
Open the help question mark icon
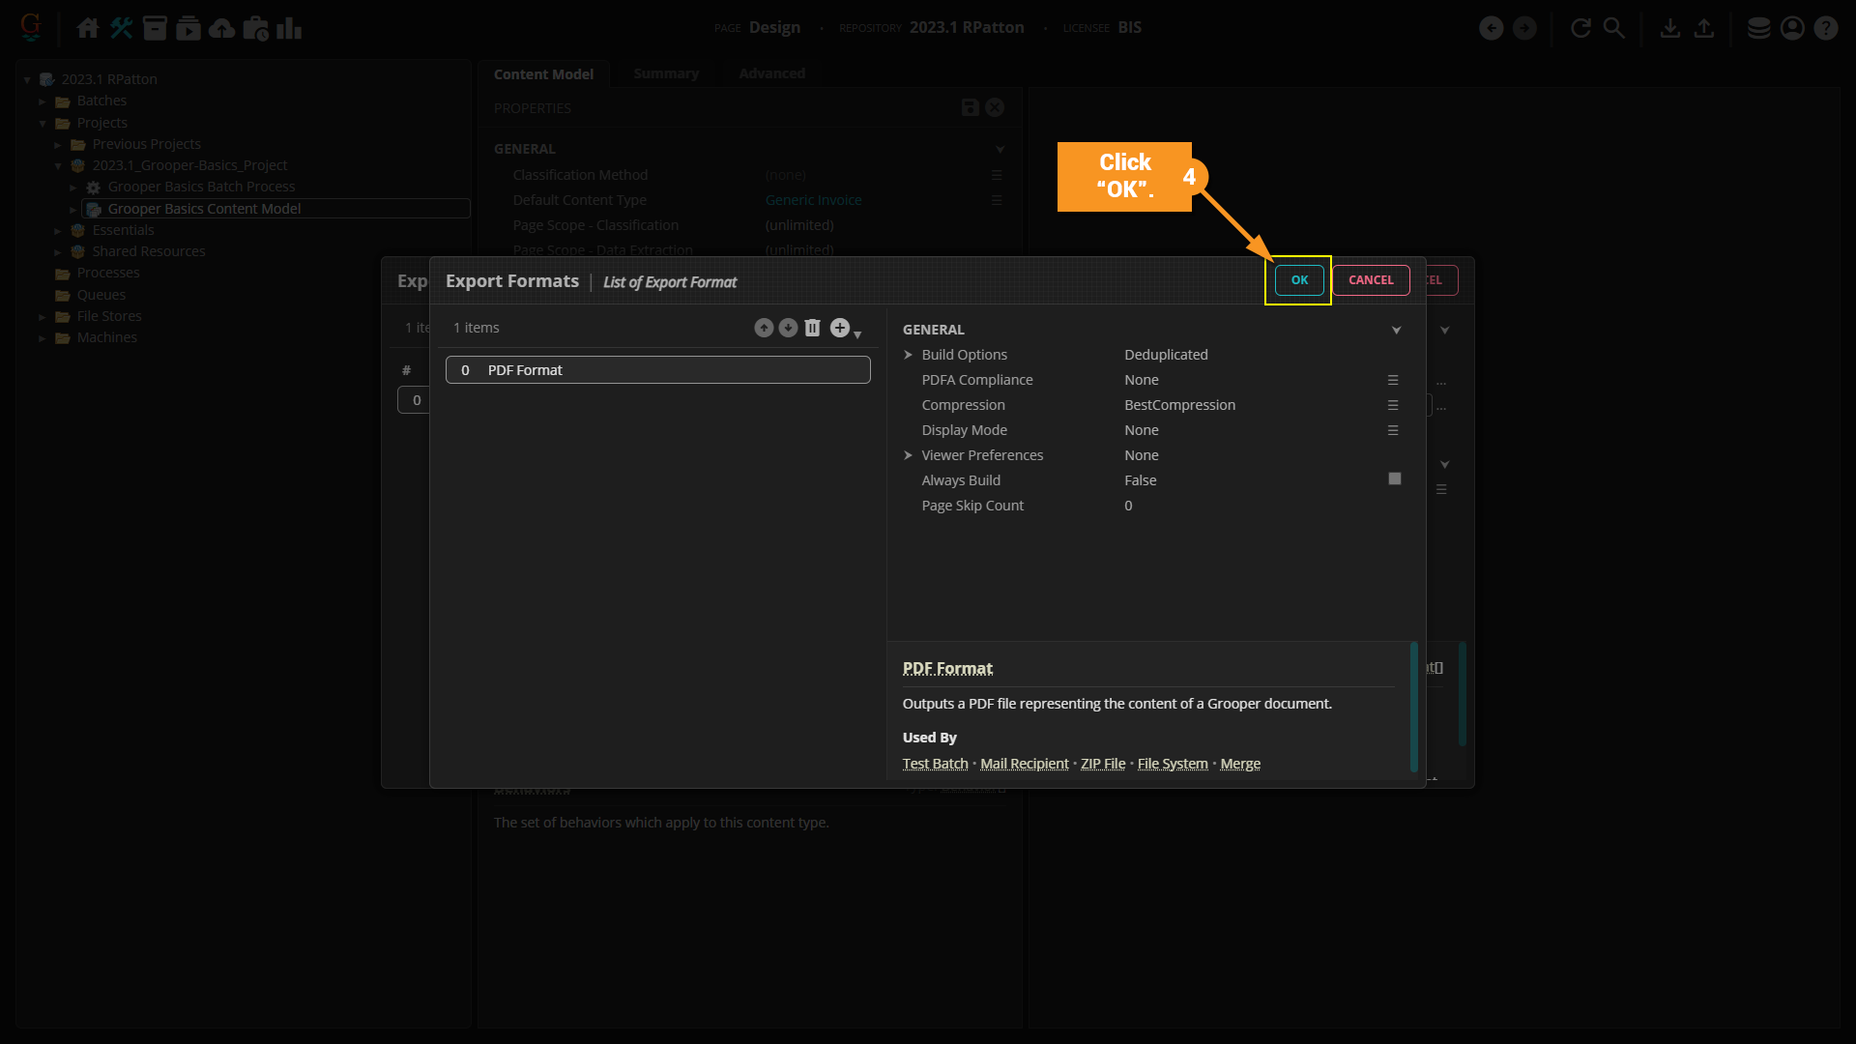(x=1825, y=28)
